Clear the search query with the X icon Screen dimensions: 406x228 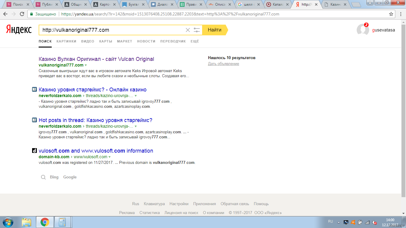tap(188, 30)
